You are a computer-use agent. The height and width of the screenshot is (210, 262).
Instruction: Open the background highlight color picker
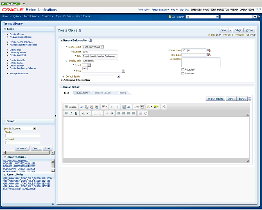tap(156, 107)
